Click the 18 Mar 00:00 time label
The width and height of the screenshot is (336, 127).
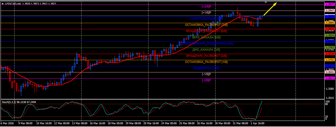coord(115,123)
